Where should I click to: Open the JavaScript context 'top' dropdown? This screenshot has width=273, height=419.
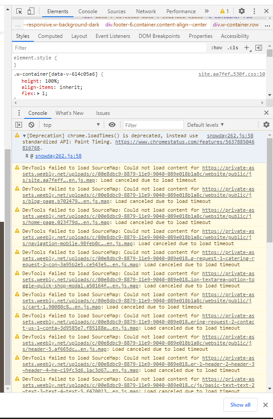pos(71,125)
